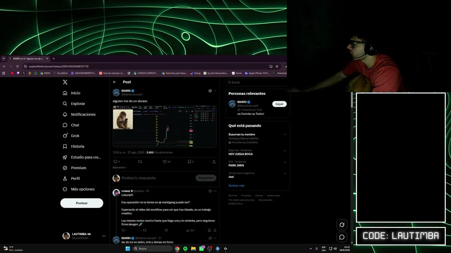
Task: Open a new browser tab
Action: (54, 59)
